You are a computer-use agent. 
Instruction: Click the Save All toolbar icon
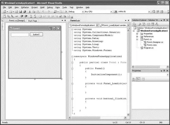tap(25, 12)
